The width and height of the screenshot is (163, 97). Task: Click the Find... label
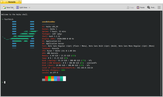click(153, 8)
